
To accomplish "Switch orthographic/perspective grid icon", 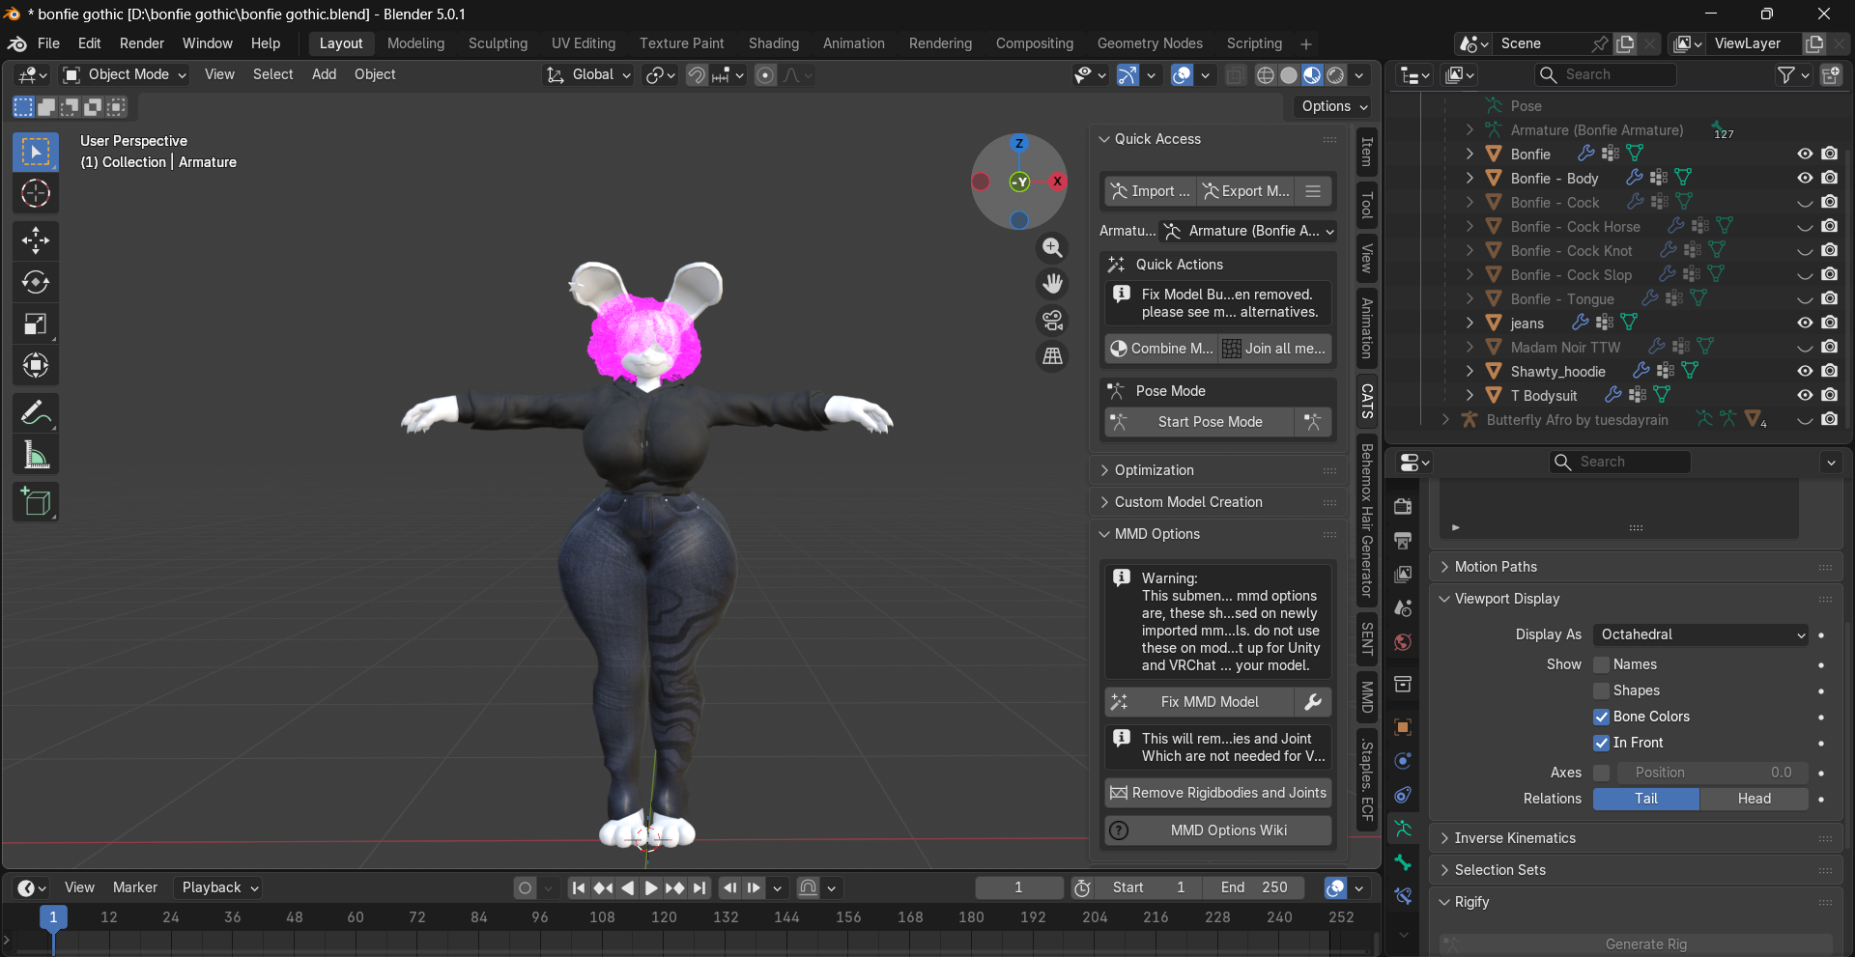I will [x=1052, y=355].
